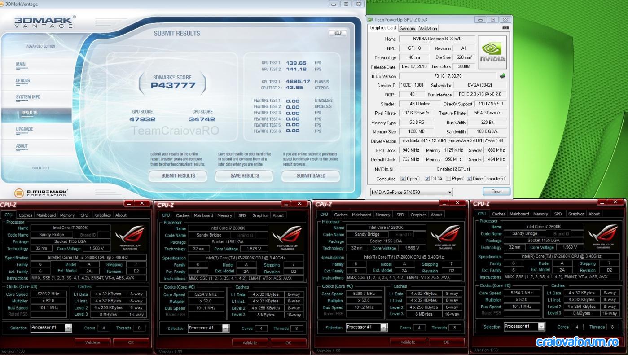Click the 3DMark Vantage logo
Screen dimensions: 628x355
pos(44,22)
